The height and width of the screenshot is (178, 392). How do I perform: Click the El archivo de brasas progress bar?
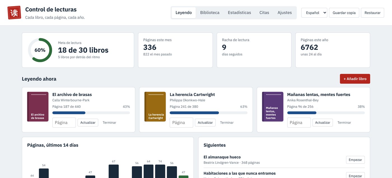[x=91, y=113]
